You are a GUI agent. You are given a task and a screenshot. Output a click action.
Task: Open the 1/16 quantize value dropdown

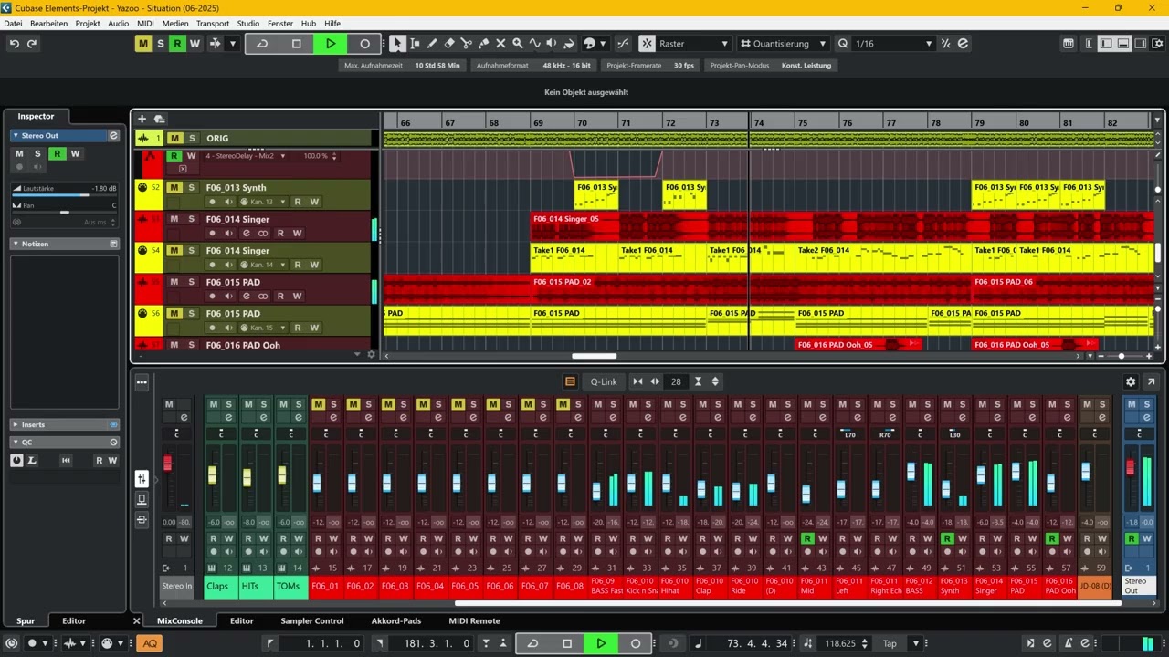click(894, 44)
